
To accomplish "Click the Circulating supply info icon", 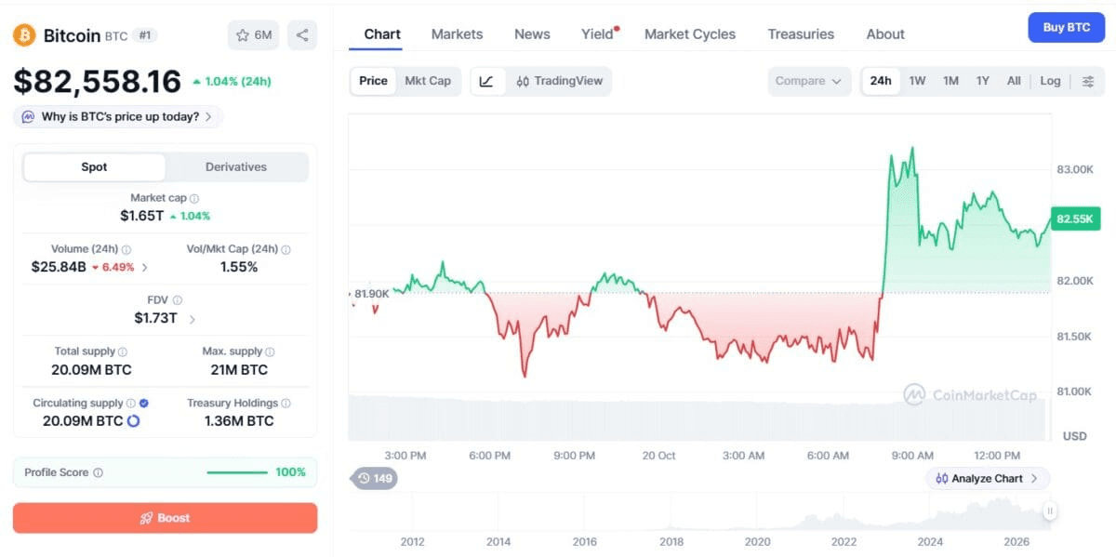I will pyautogui.click(x=131, y=403).
